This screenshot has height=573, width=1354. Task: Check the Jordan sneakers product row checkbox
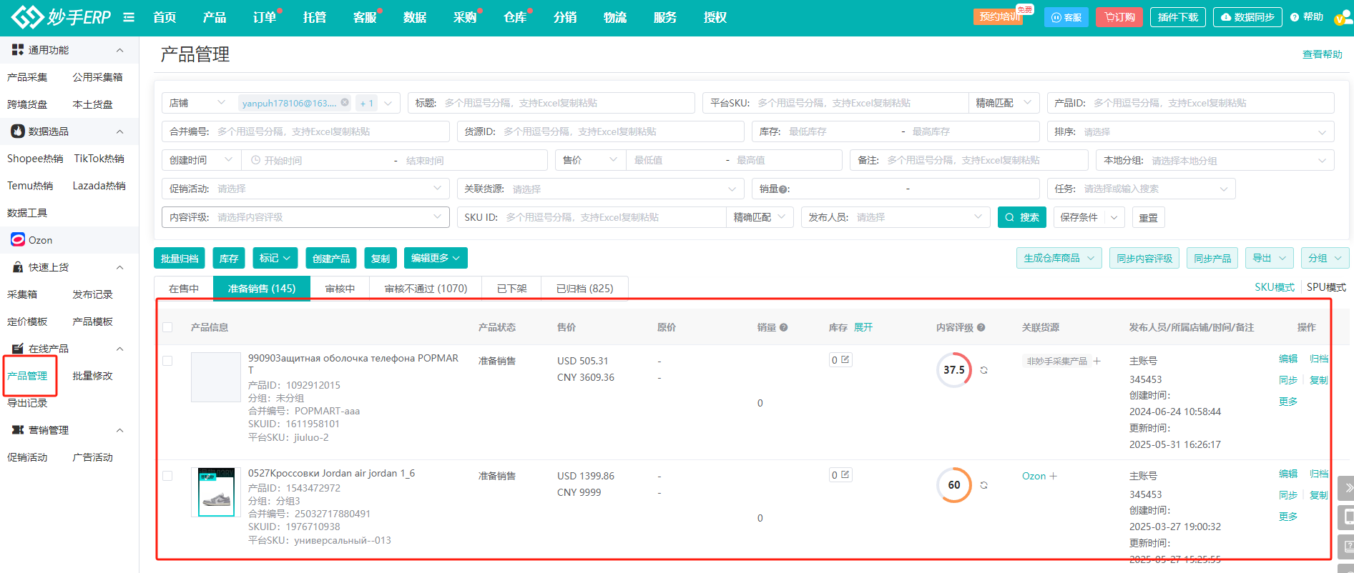(167, 476)
